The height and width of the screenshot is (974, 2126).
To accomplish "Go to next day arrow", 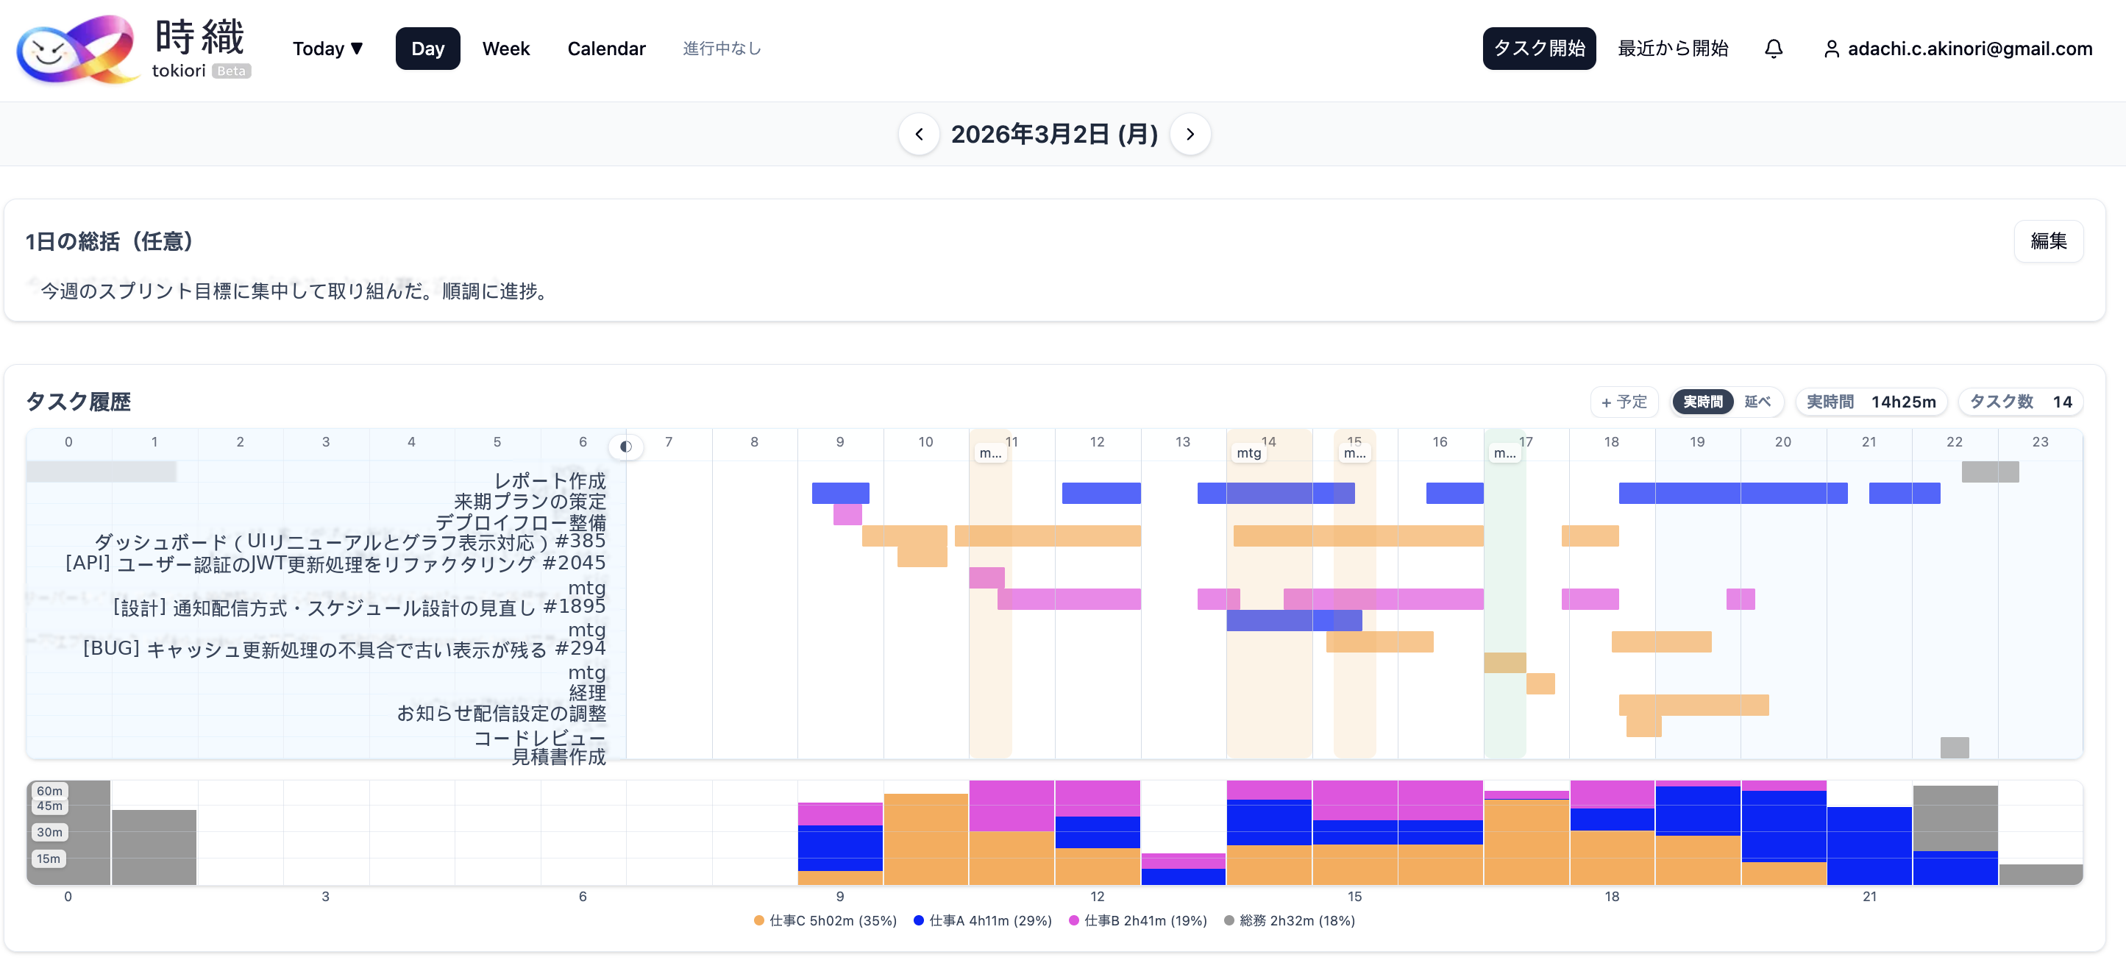I will click(1190, 134).
